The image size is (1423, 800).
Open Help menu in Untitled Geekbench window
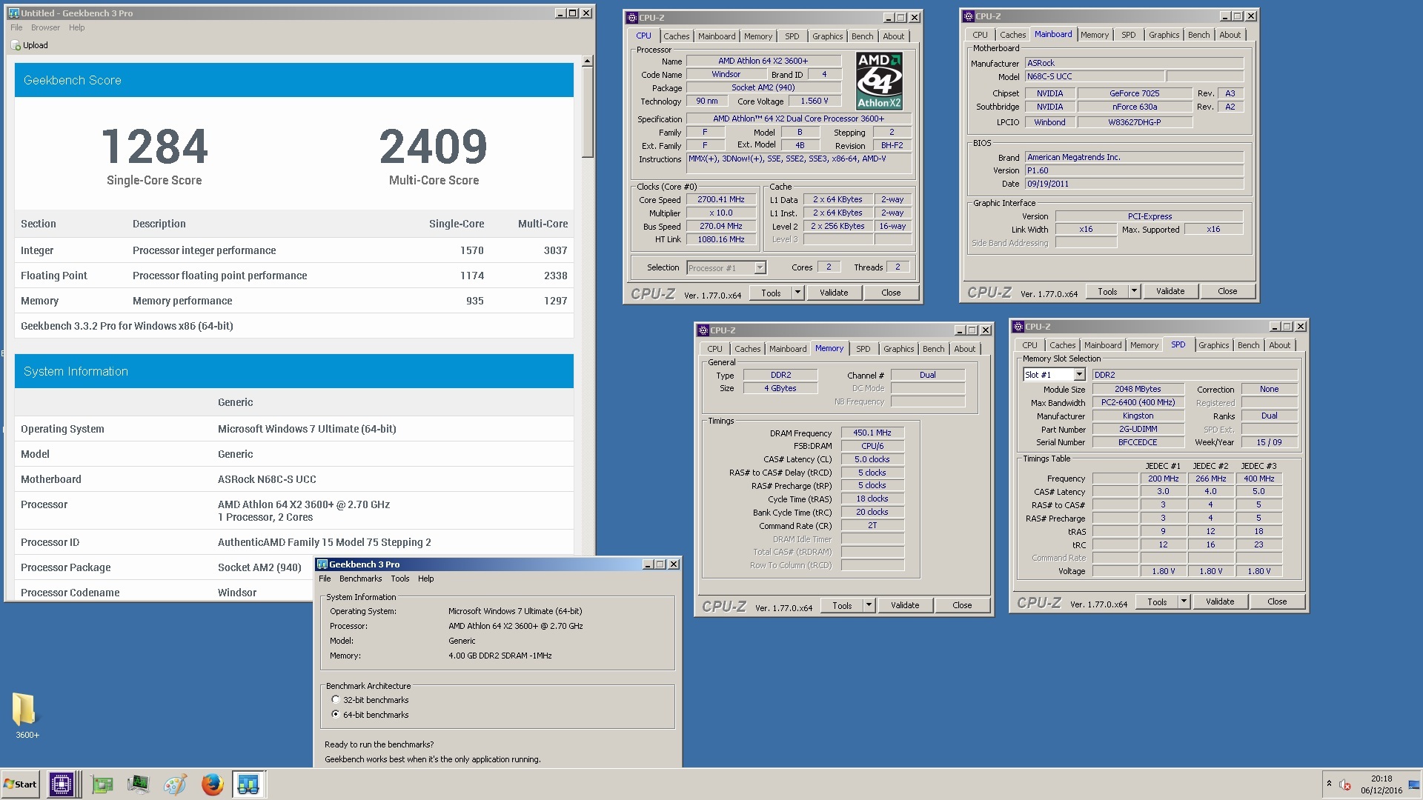click(x=77, y=27)
